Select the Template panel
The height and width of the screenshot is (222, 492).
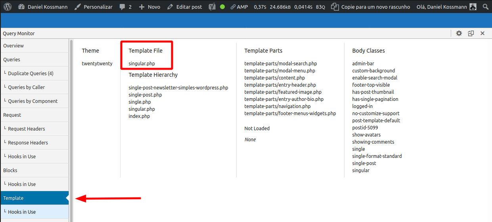pyautogui.click(x=34, y=198)
